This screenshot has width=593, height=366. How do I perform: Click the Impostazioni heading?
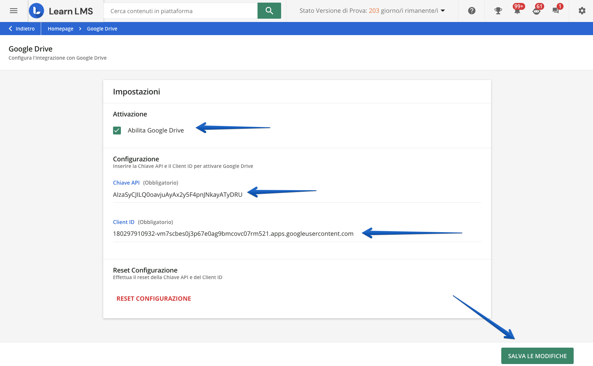click(137, 91)
